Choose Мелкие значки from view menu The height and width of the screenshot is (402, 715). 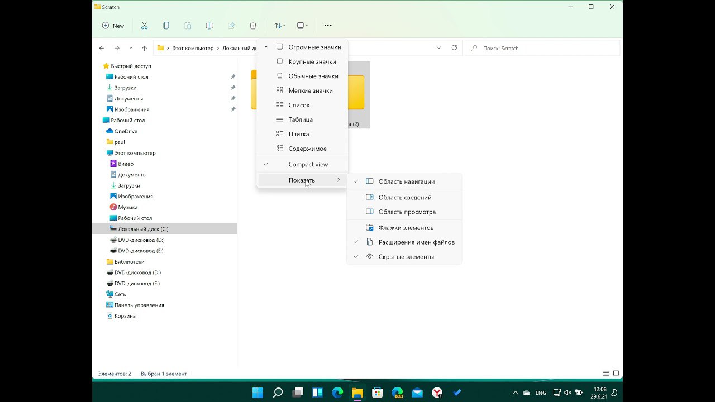[302, 90]
